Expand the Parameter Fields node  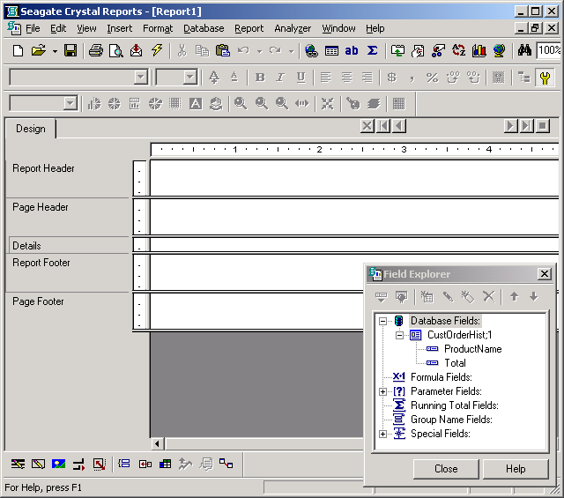383,391
